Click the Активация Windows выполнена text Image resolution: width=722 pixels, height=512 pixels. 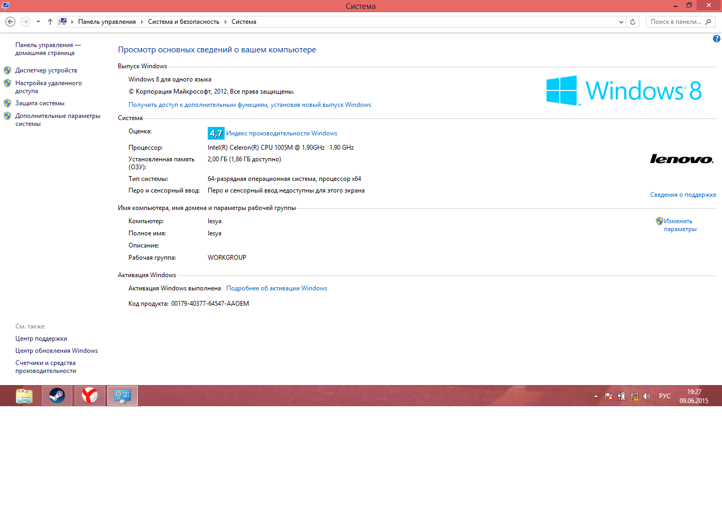[174, 288]
